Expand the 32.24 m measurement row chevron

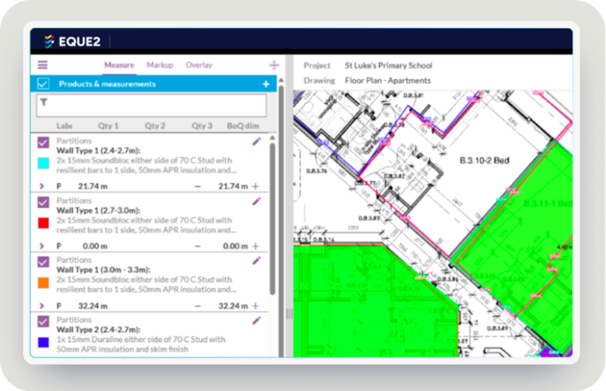tap(42, 305)
